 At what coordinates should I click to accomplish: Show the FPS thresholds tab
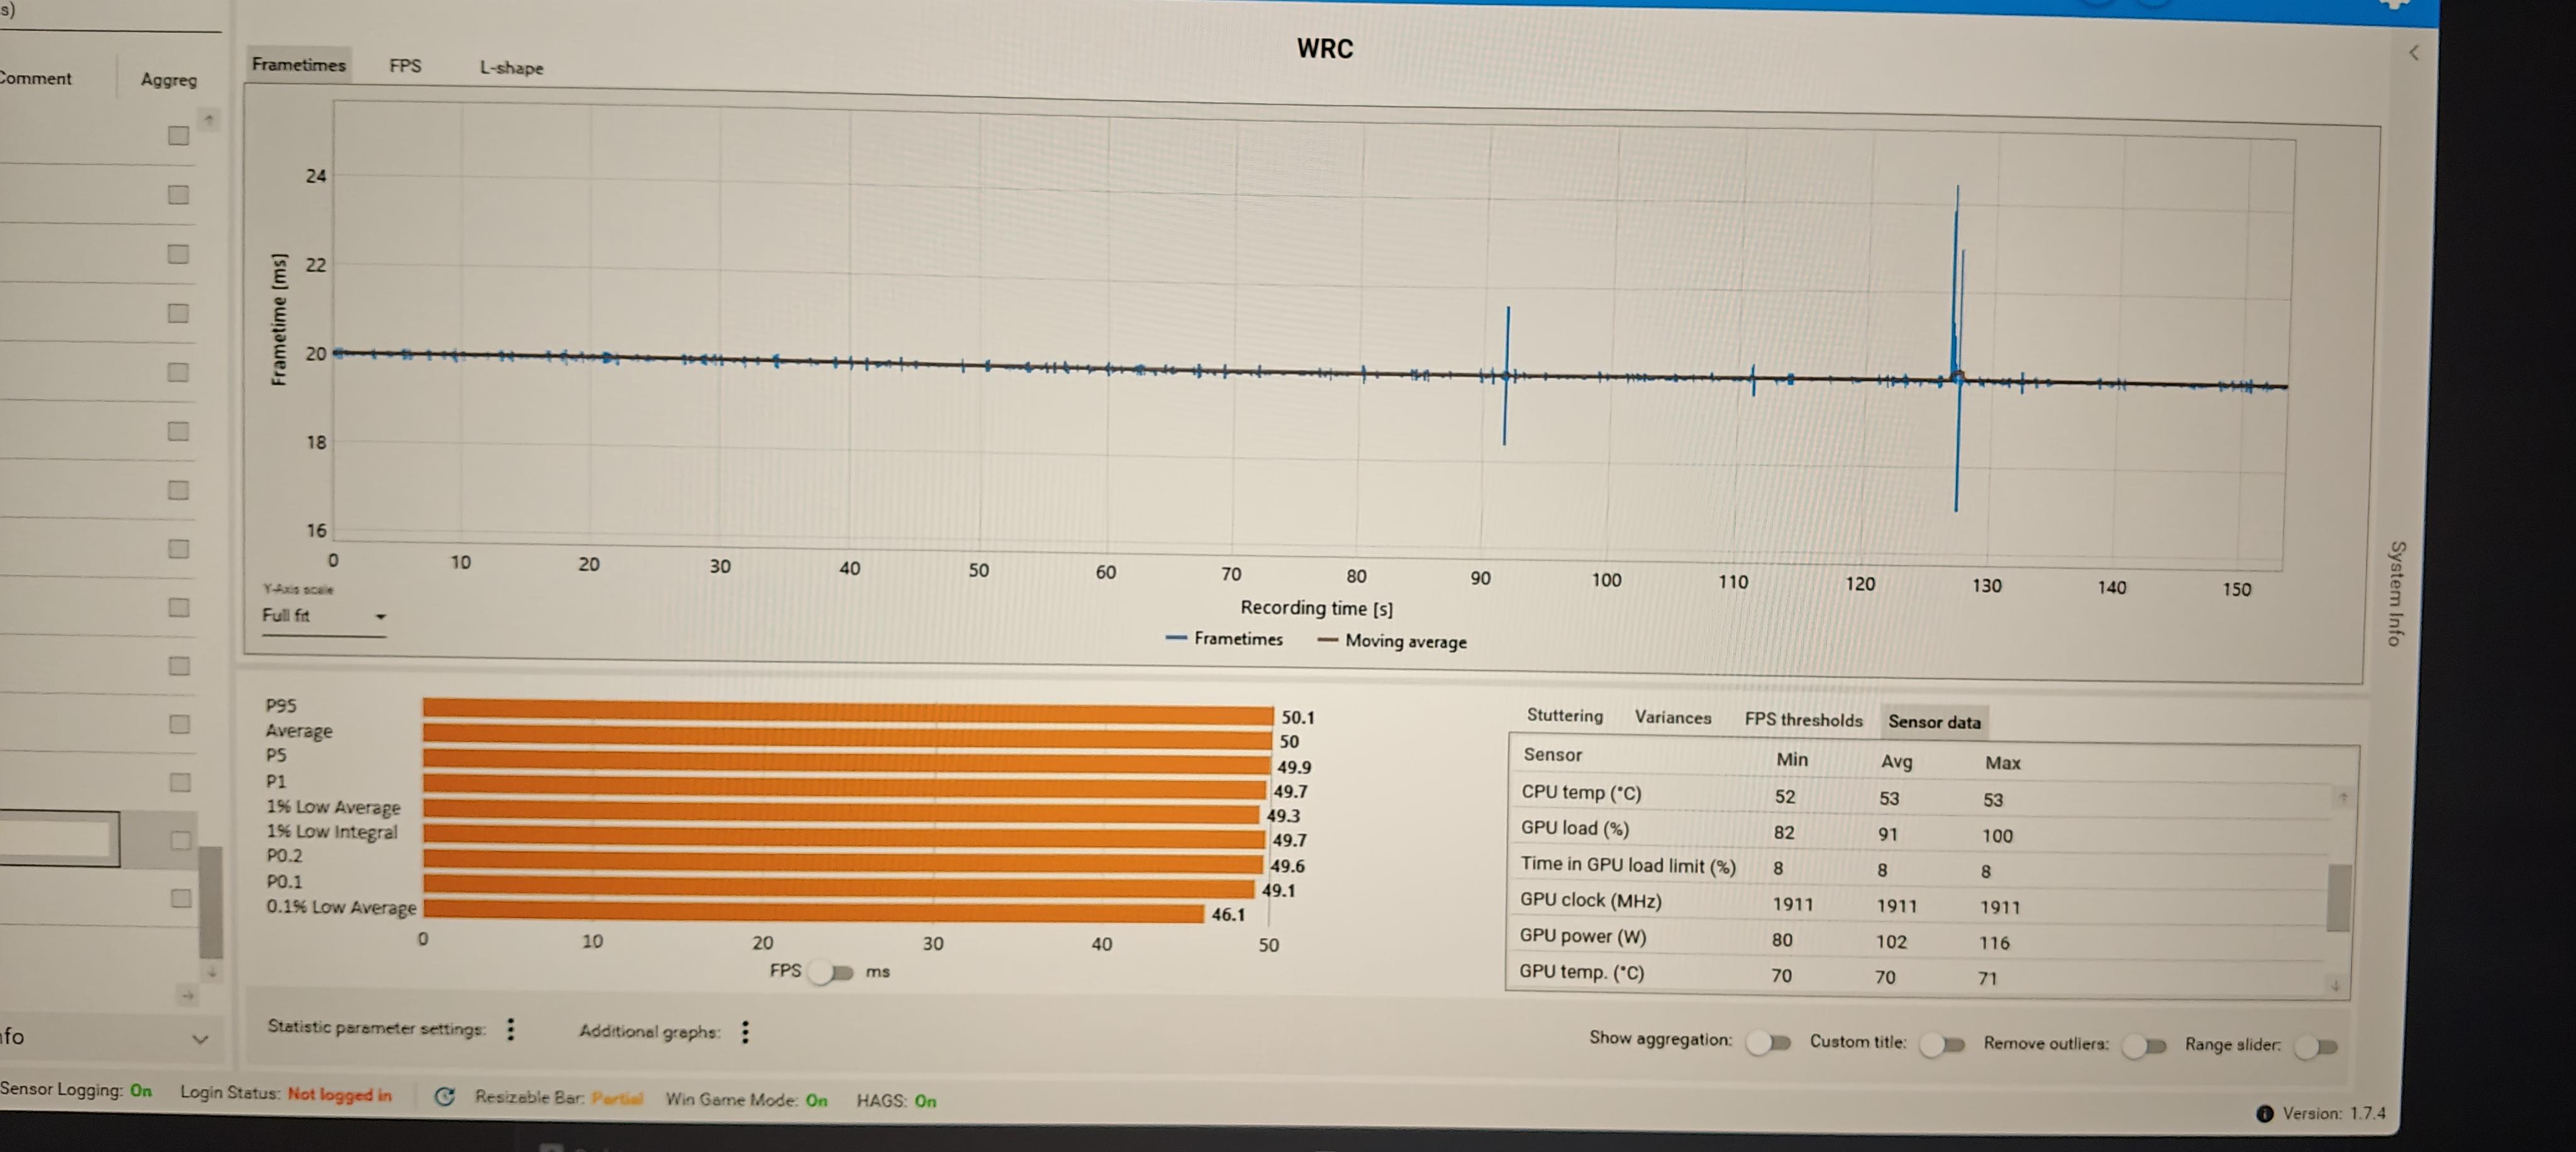click(x=1803, y=720)
